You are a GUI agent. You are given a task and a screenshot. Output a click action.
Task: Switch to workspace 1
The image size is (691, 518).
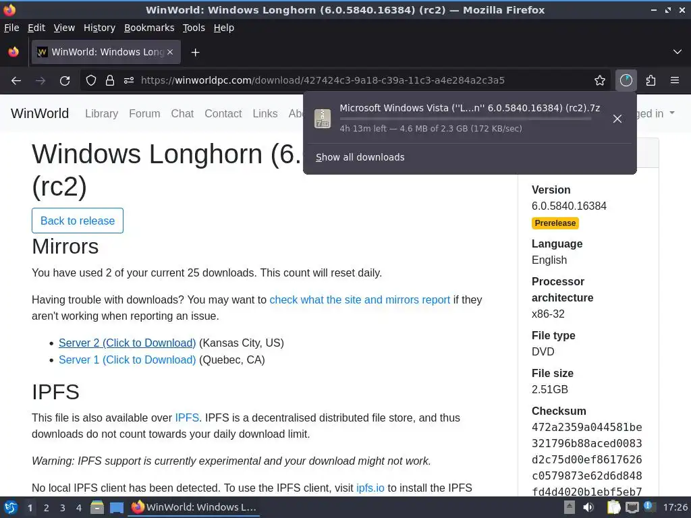coord(30,508)
